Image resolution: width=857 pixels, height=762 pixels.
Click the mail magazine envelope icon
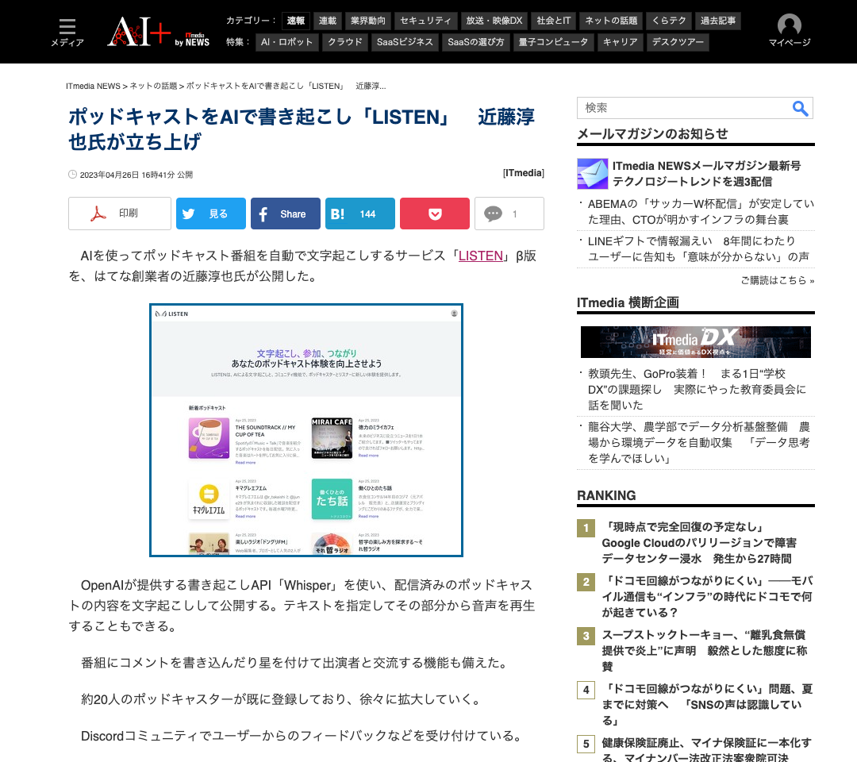point(593,173)
